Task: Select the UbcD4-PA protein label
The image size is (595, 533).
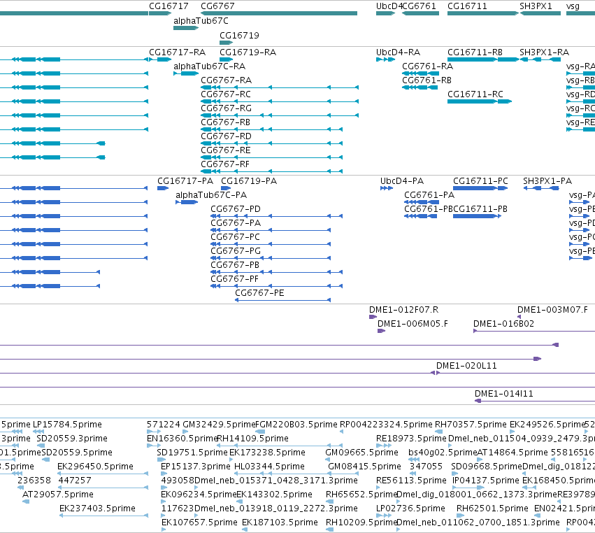Action: point(402,181)
